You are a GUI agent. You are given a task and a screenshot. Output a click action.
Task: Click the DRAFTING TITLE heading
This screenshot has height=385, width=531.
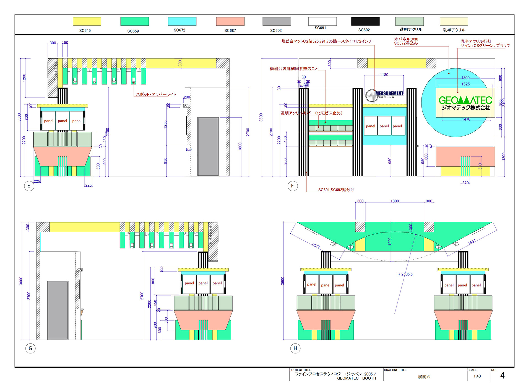click(395, 370)
